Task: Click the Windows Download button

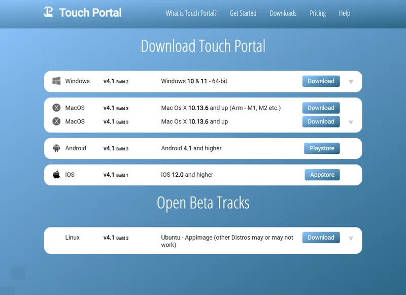Action: pyautogui.click(x=321, y=81)
